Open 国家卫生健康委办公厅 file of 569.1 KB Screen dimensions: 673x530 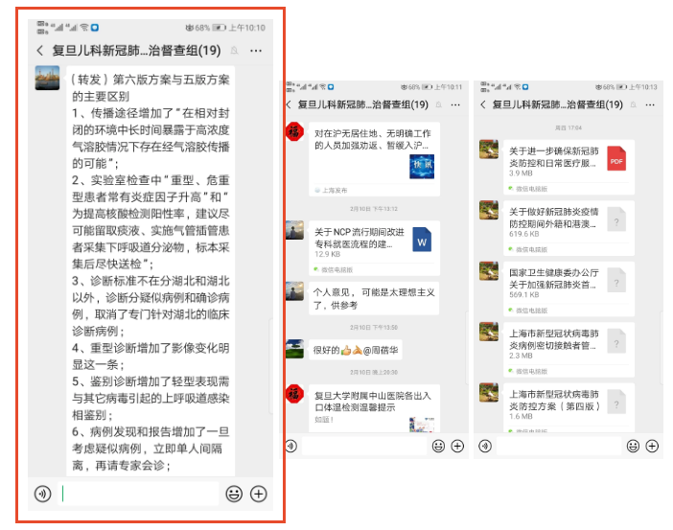click(569, 288)
